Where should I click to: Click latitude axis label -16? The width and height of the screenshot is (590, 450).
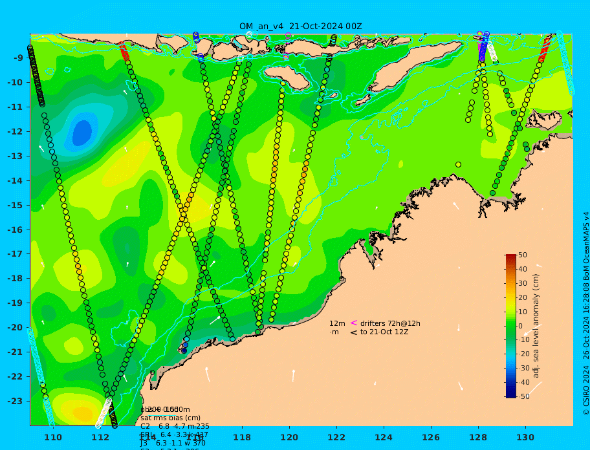coord(16,230)
